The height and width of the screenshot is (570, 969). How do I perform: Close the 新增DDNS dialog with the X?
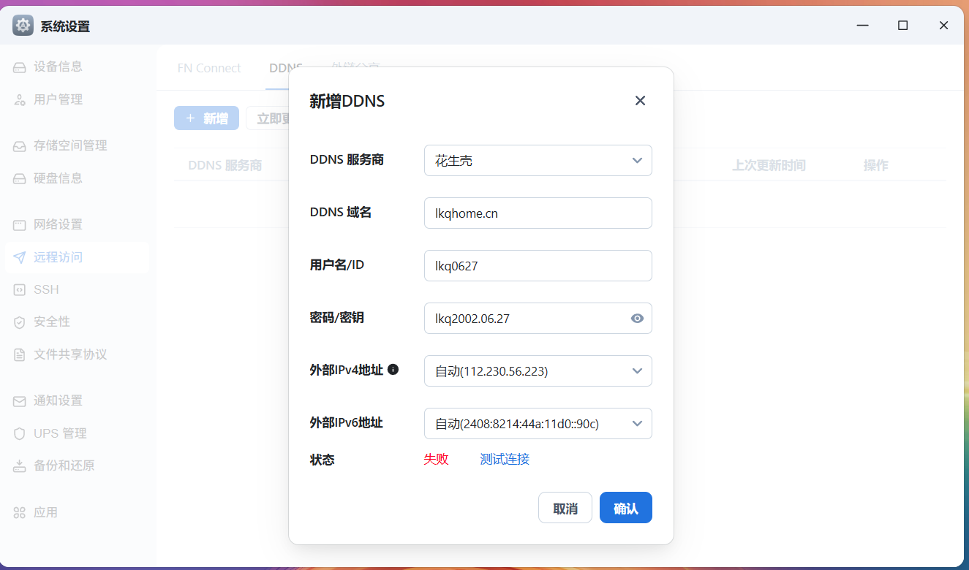tap(640, 101)
